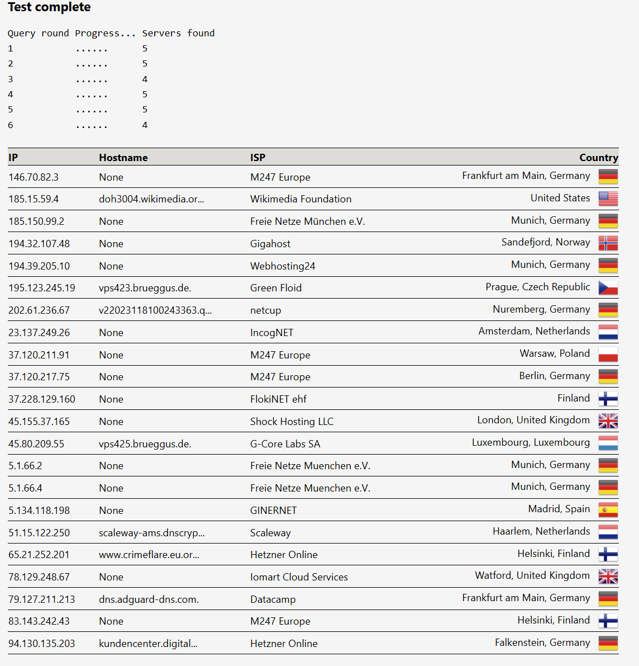Click the Norway flag icon for Sandefjord
The height and width of the screenshot is (666, 639).
point(608,243)
